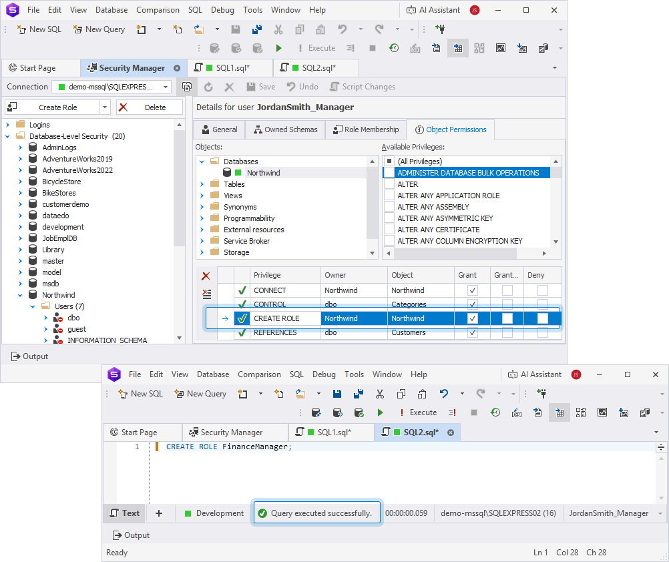
Task: Delete the selected permission row with red X
Action: (206, 275)
